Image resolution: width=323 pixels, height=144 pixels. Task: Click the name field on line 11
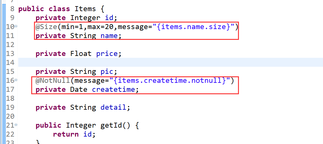(109, 36)
